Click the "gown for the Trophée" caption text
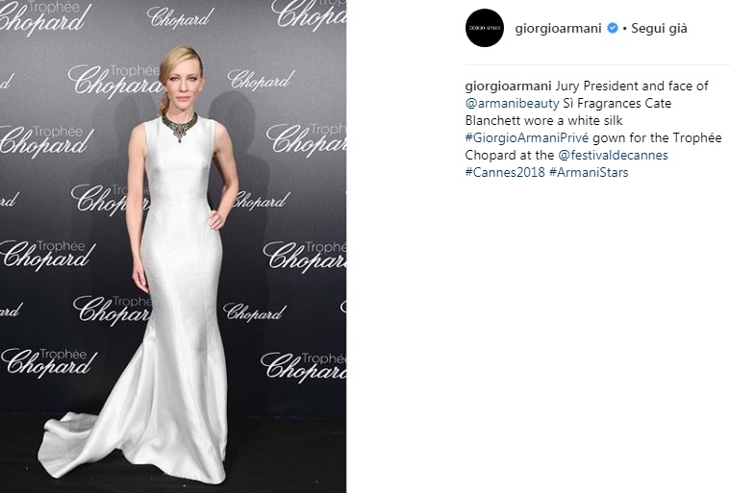The width and height of the screenshot is (730, 493). (657, 137)
